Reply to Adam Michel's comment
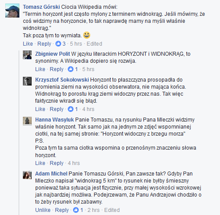Image resolution: width=220 pixels, height=215 pixels. (62, 210)
